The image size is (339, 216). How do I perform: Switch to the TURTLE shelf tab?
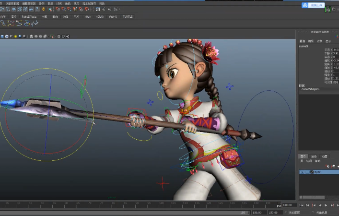(x=128, y=17)
